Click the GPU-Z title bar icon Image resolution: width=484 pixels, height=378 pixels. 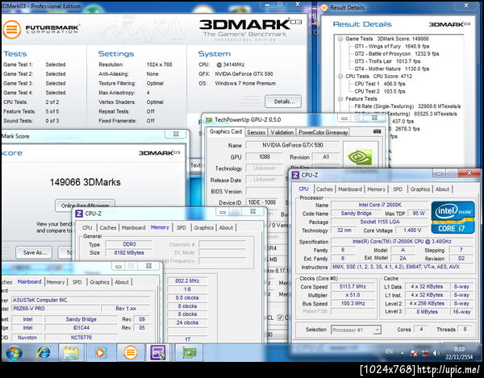[209, 119]
